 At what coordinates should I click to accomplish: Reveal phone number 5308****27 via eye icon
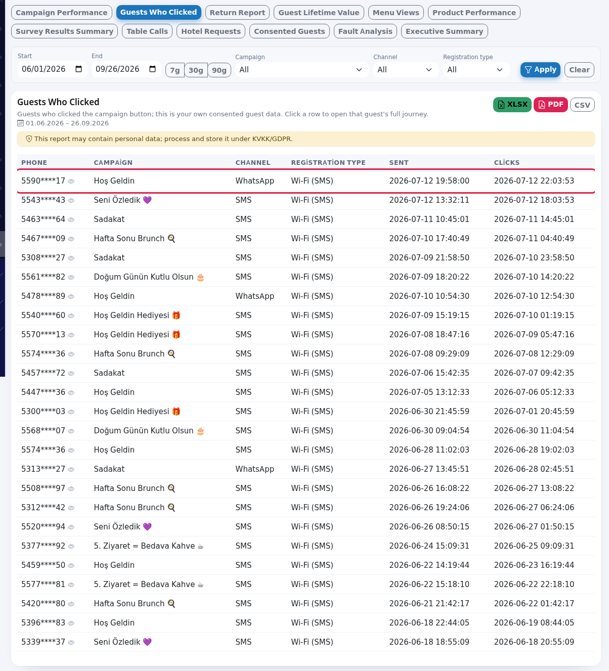(71, 258)
